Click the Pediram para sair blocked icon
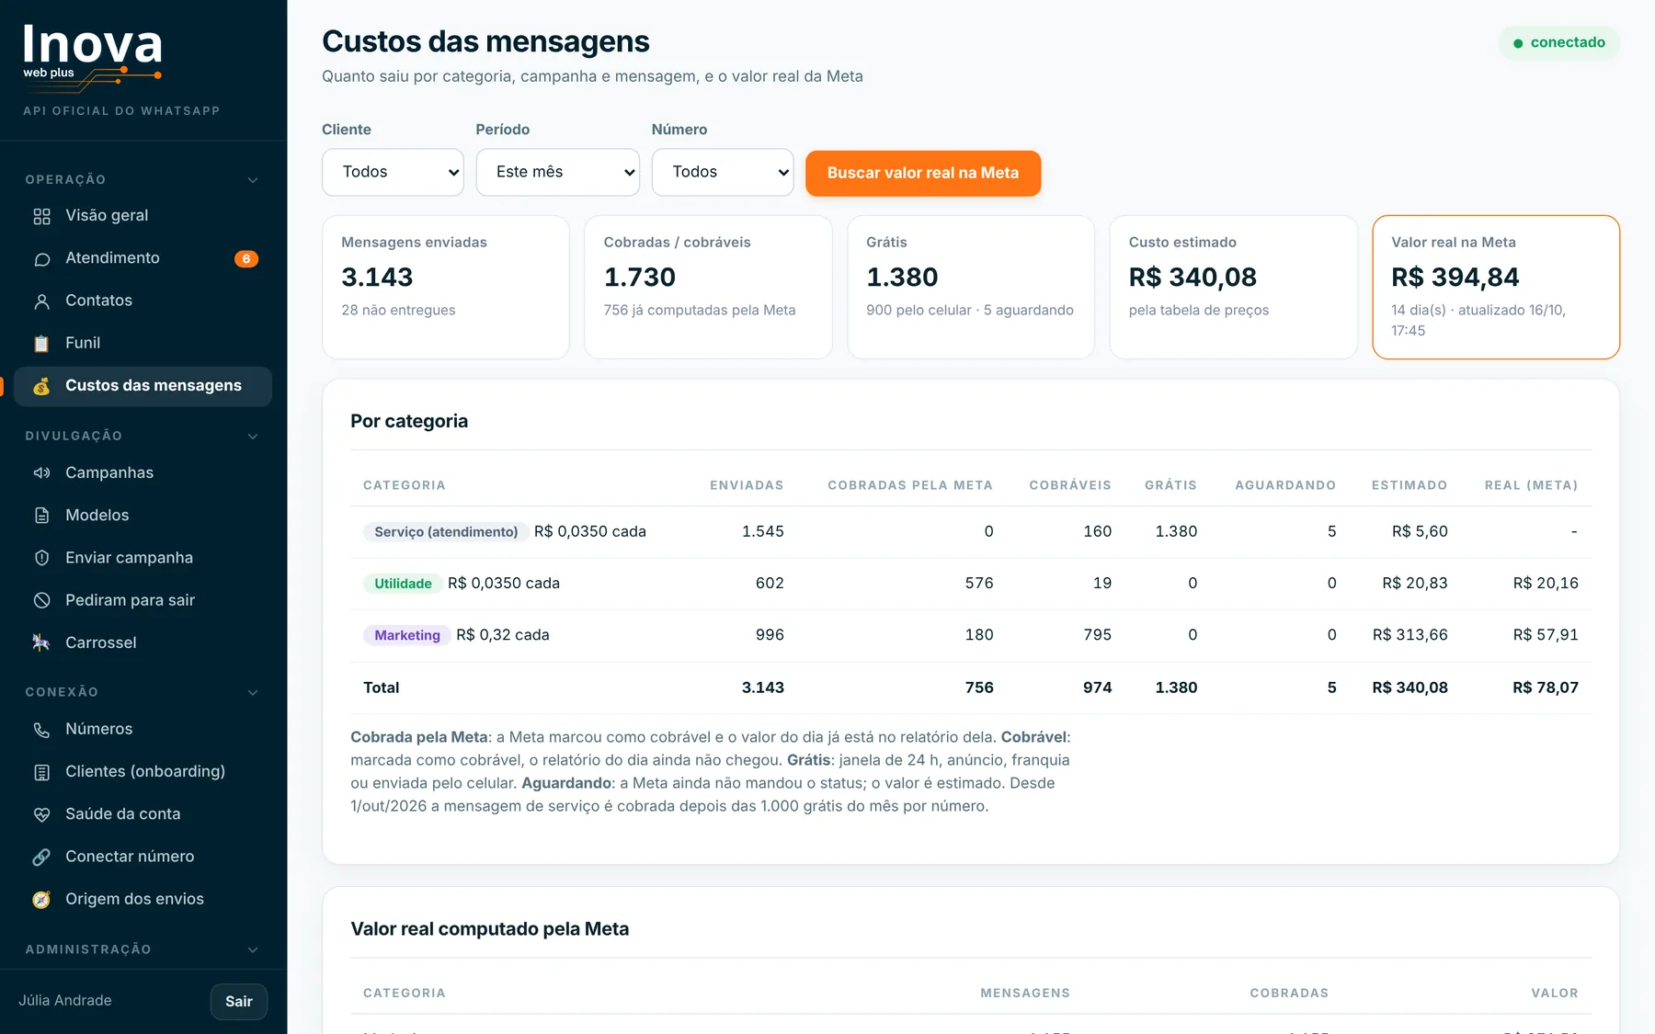Image resolution: width=1655 pixels, height=1034 pixels. pyautogui.click(x=41, y=600)
